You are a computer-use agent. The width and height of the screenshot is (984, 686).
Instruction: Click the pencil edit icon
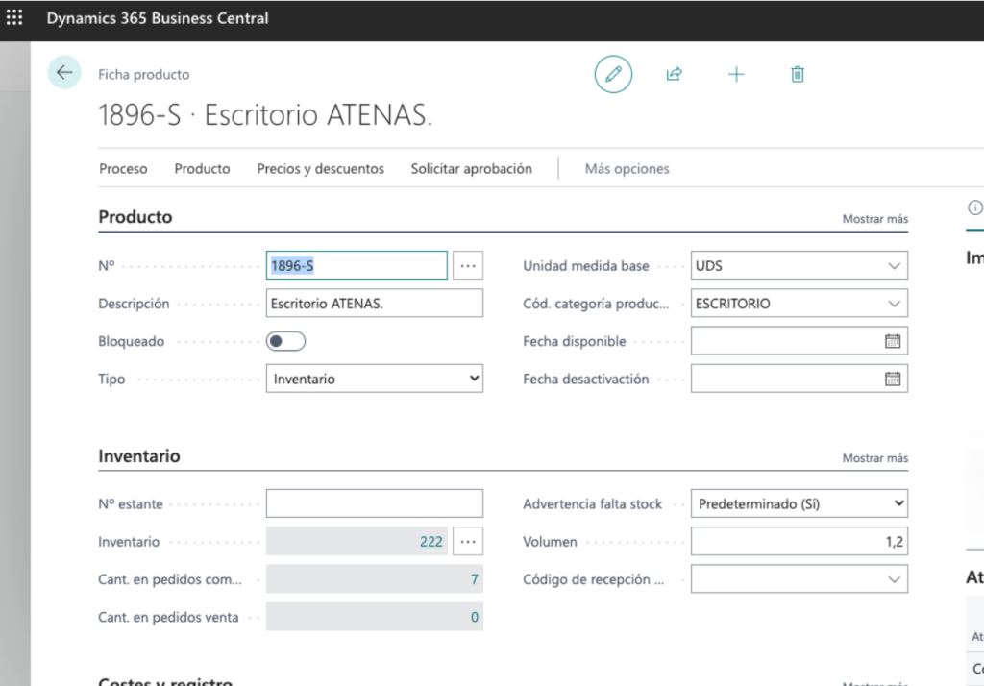pos(613,74)
